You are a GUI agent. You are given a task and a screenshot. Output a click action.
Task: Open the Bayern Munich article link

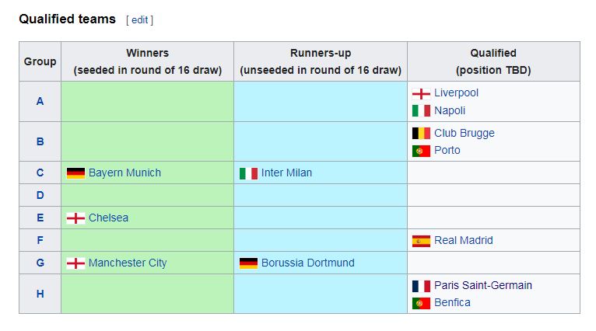point(124,172)
